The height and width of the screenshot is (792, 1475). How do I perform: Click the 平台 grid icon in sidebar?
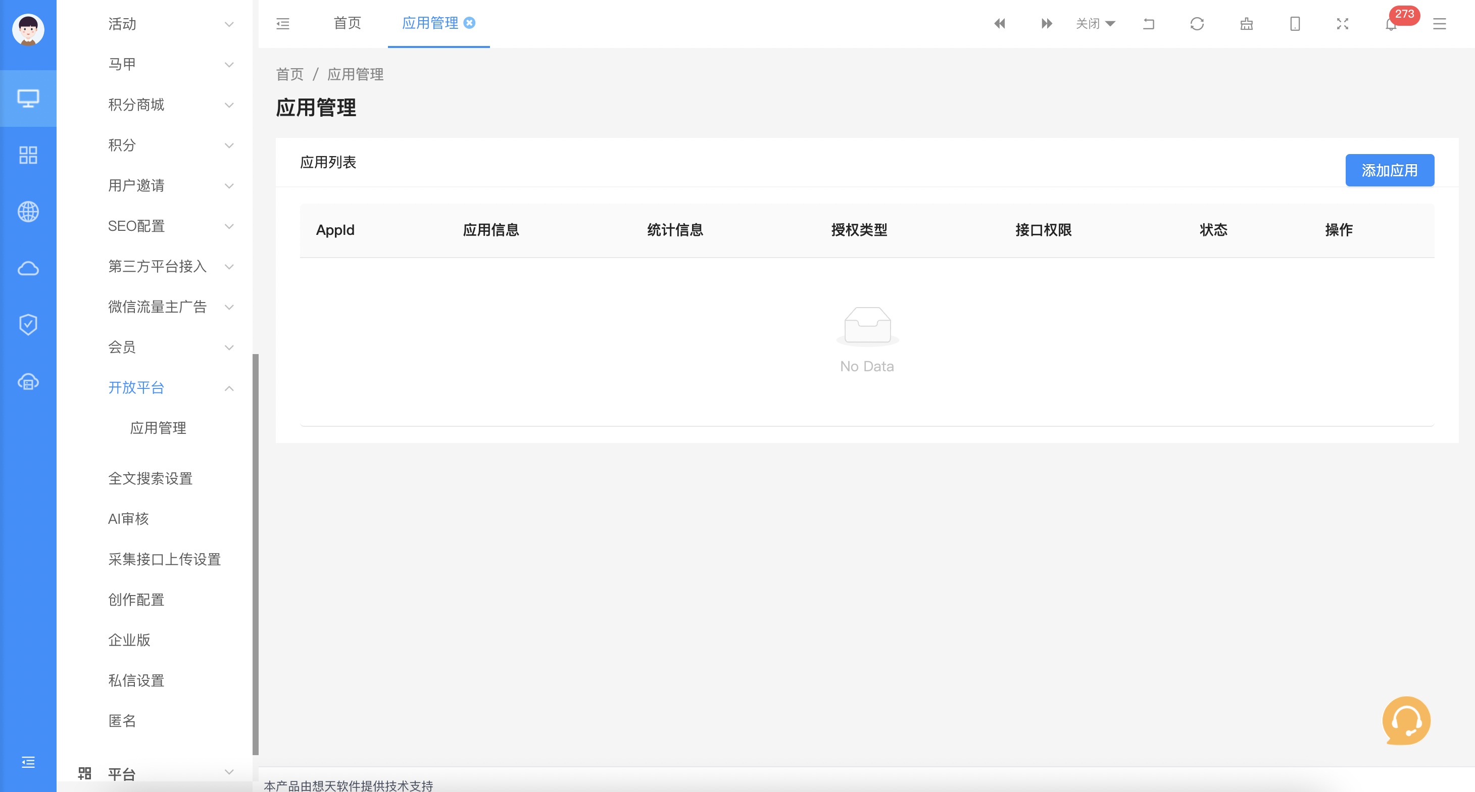tap(85, 774)
